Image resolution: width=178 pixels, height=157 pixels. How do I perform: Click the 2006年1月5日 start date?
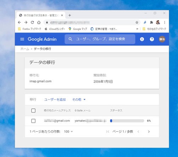click(103, 81)
